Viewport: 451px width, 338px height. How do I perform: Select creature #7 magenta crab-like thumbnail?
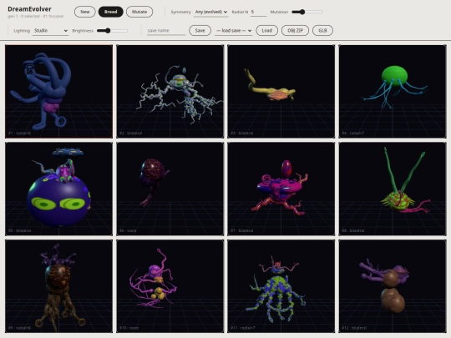tap(281, 189)
